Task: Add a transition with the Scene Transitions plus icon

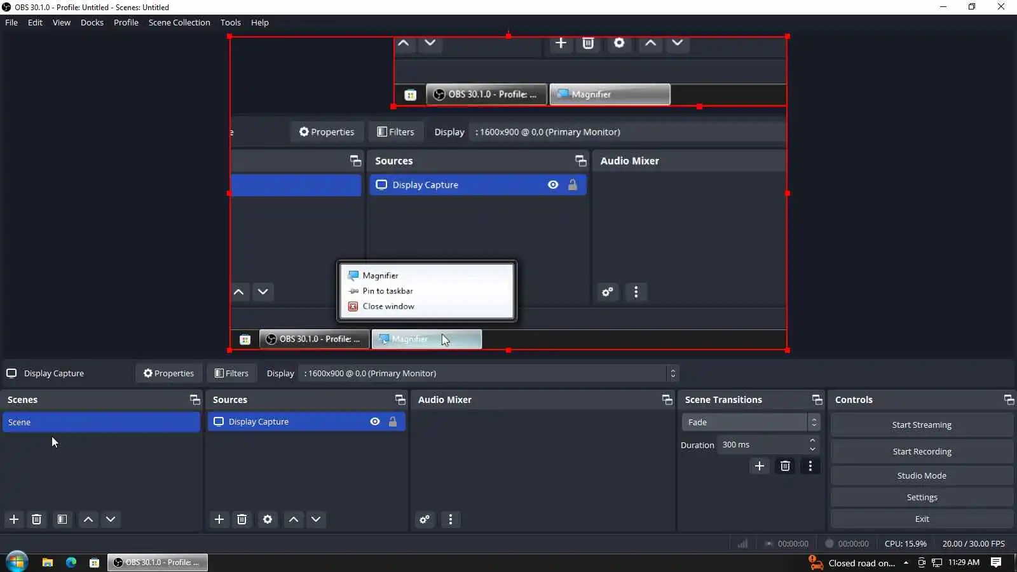Action: (x=760, y=466)
